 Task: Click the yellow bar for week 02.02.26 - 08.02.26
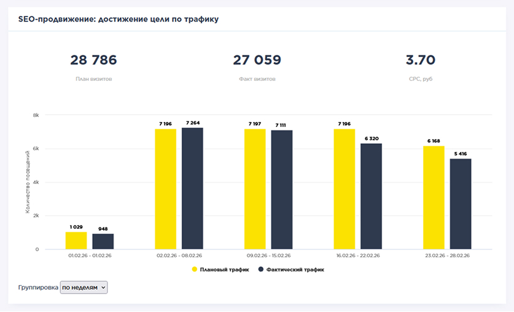coord(165,189)
